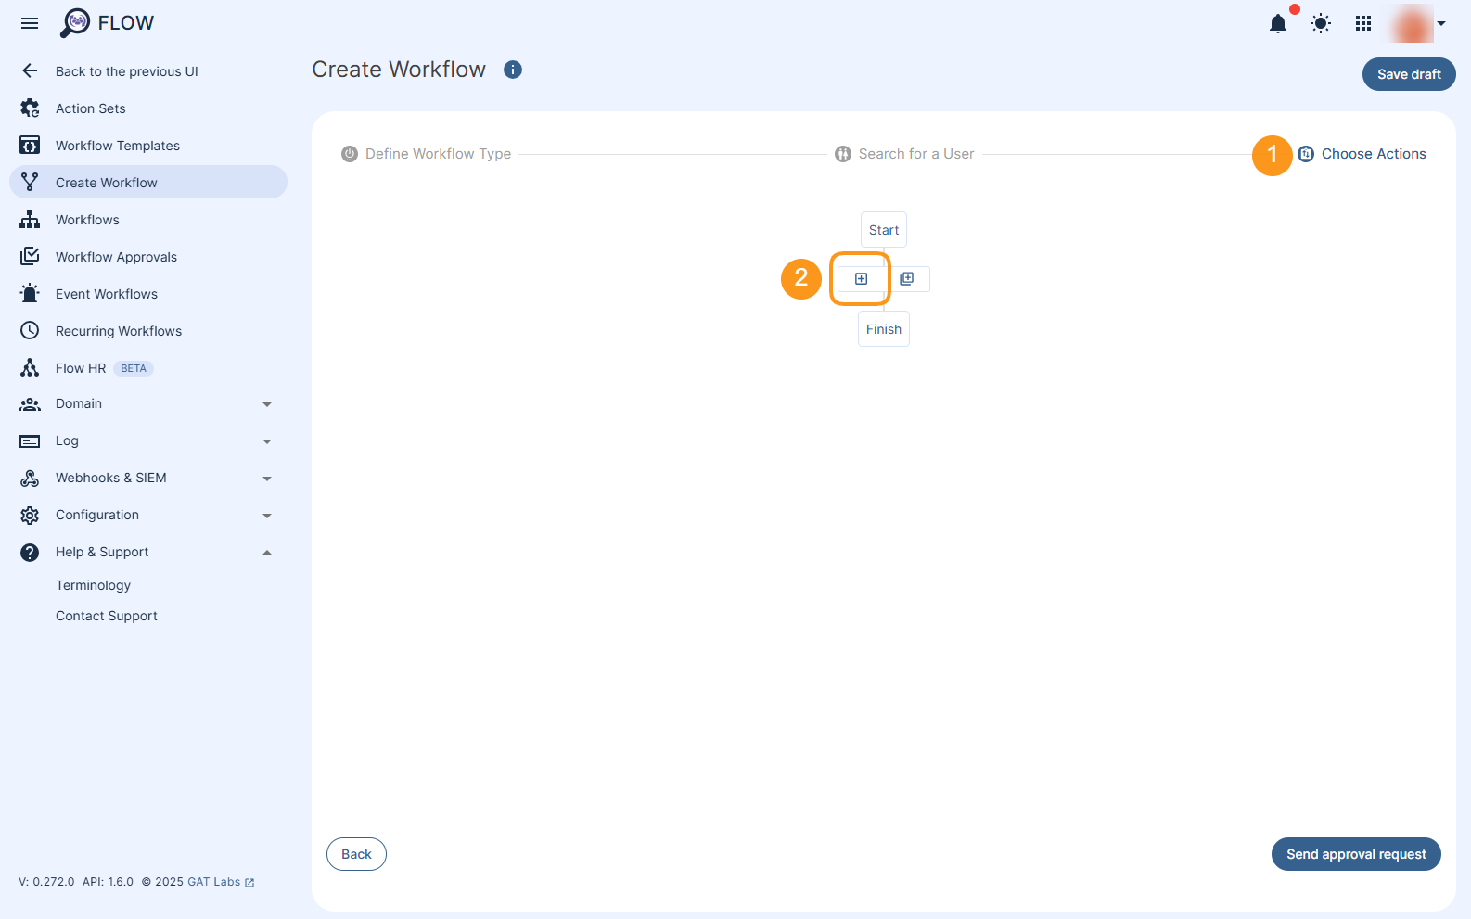Open the hamburger navigation menu

coord(30,23)
